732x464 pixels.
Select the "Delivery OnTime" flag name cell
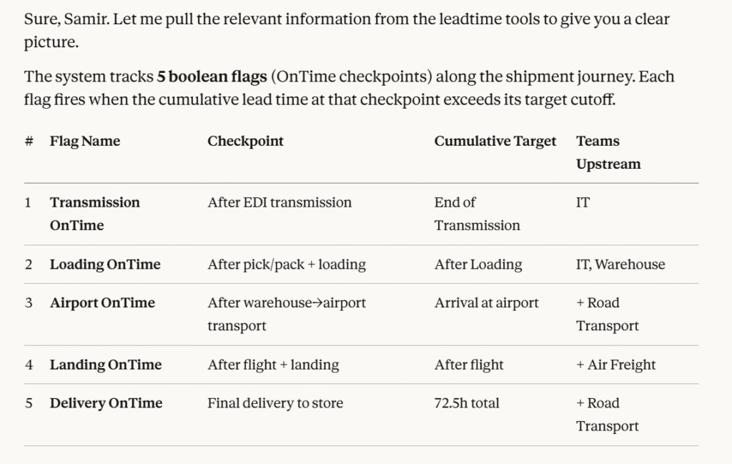[106, 404]
